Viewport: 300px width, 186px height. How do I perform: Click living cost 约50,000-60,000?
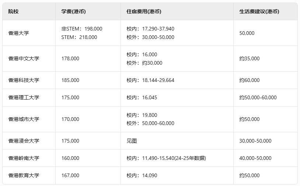(x=258, y=97)
